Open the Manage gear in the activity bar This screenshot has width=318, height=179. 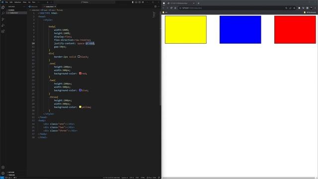pyautogui.click(x=3, y=174)
